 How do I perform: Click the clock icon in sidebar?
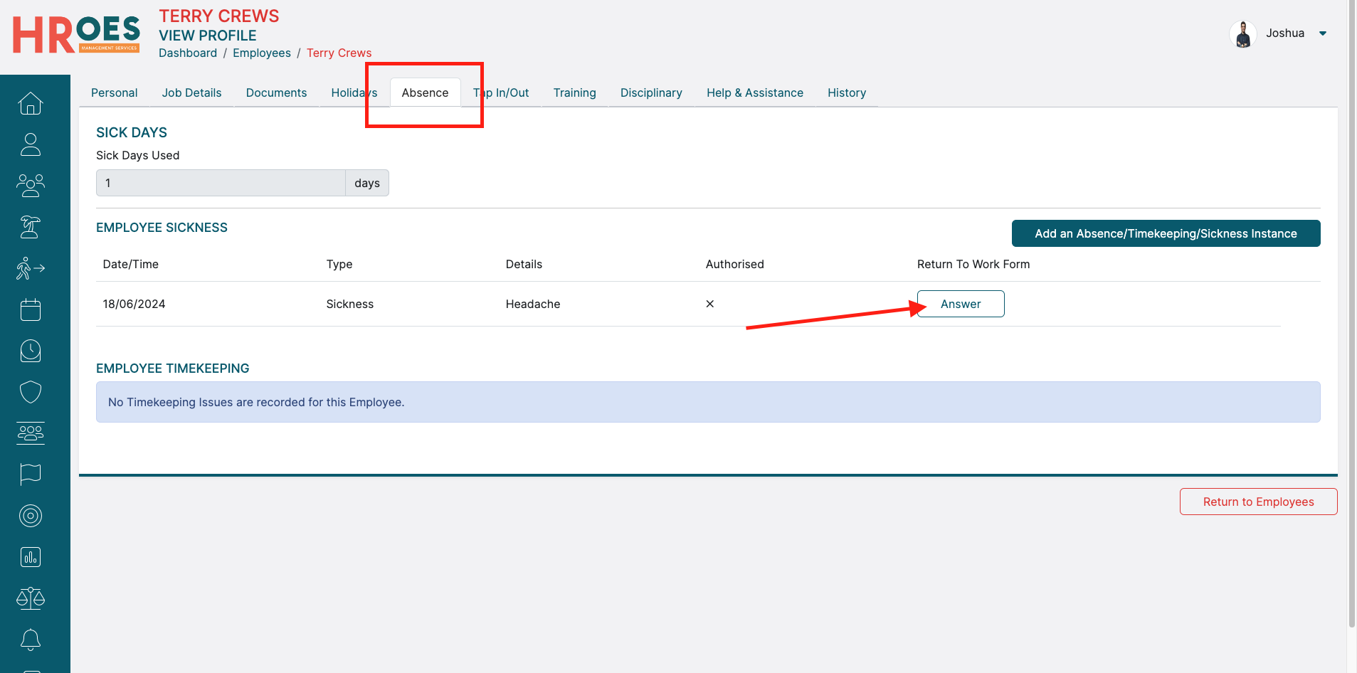click(x=30, y=351)
